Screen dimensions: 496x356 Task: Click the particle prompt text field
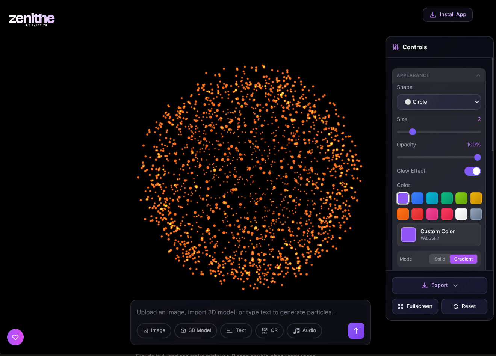pos(251,312)
